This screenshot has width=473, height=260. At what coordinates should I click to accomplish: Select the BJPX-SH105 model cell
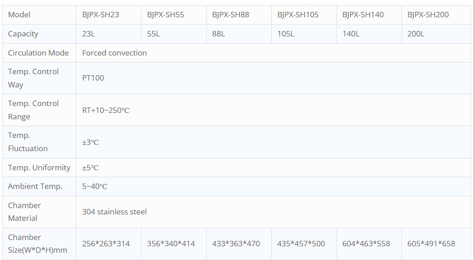pyautogui.click(x=298, y=15)
